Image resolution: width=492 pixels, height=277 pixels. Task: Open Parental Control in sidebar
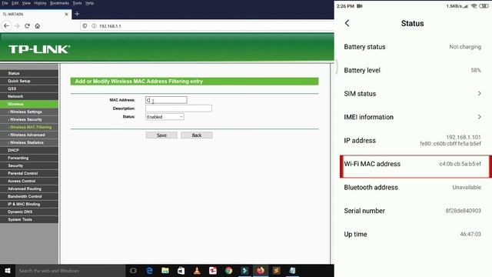point(29,173)
